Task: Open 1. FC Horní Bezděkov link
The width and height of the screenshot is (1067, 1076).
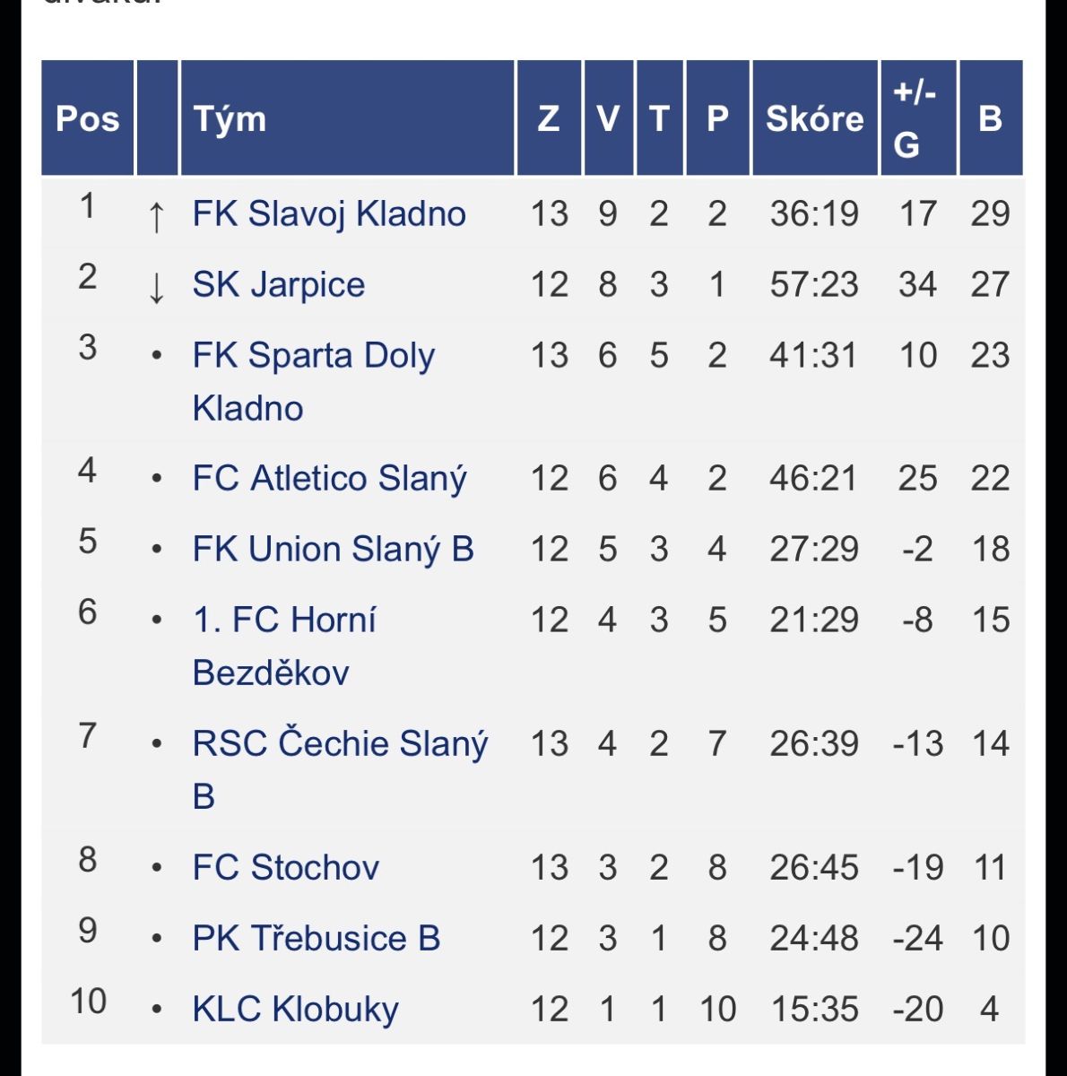Action: coord(284,620)
